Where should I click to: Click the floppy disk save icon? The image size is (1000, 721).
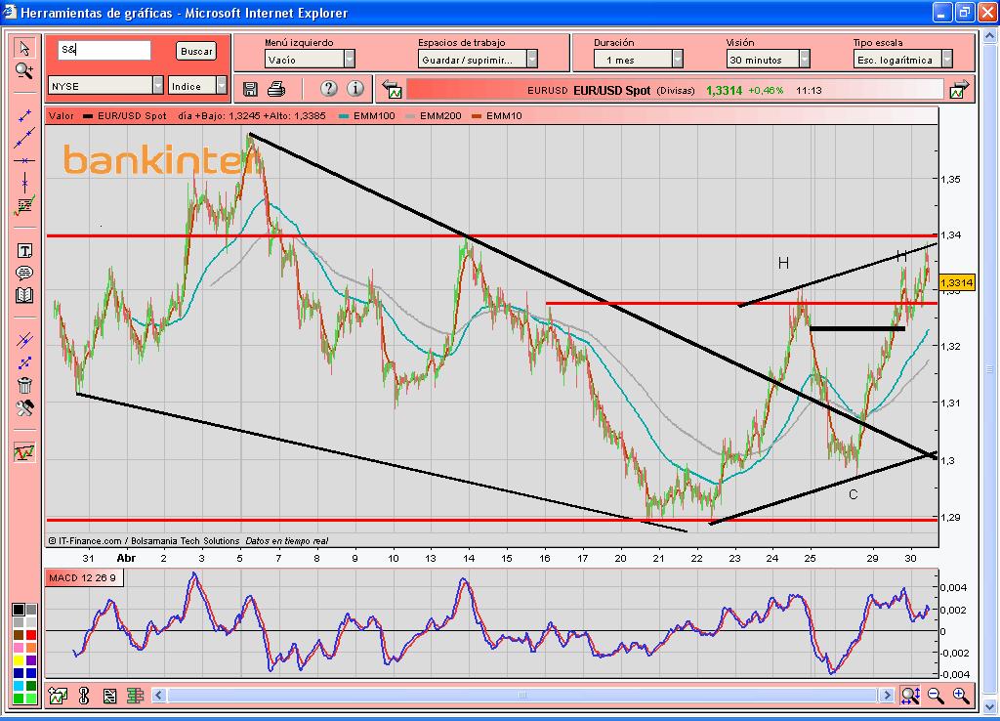pyautogui.click(x=250, y=89)
